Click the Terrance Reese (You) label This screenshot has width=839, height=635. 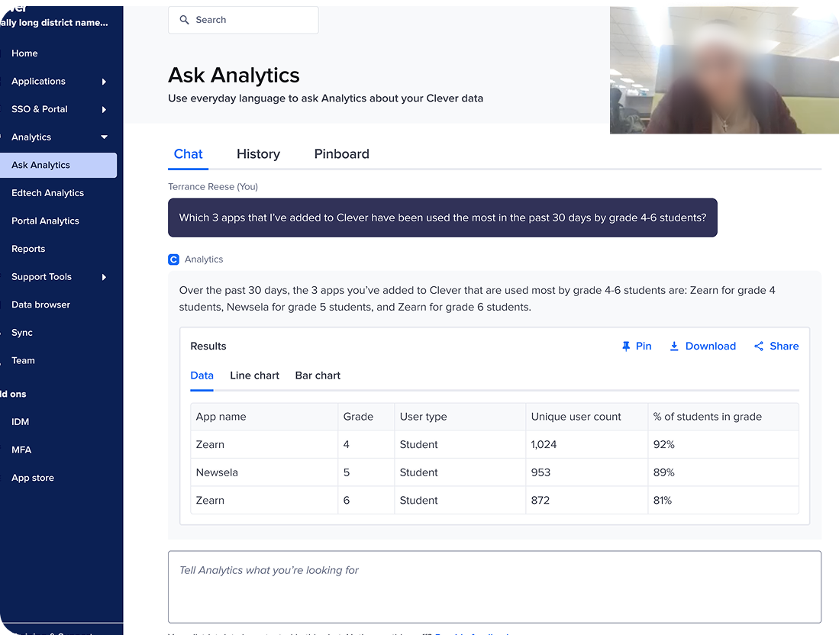click(x=213, y=187)
